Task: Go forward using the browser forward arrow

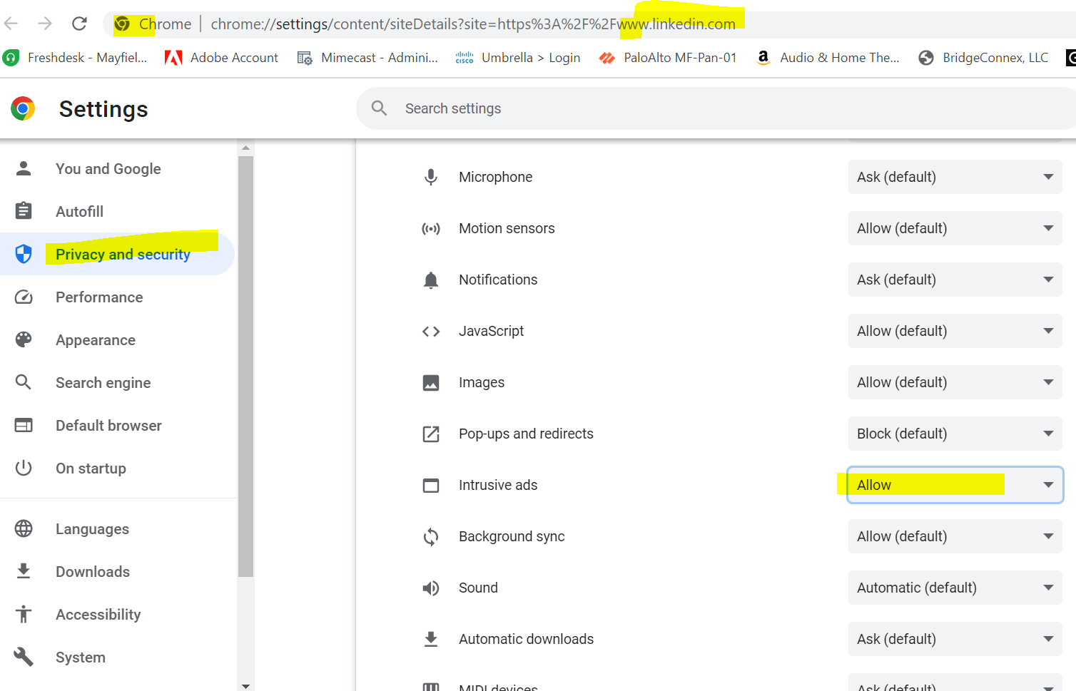Action: tap(45, 24)
